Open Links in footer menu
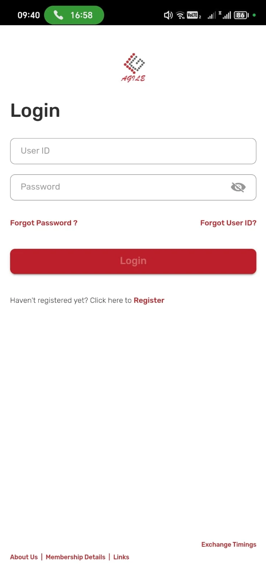 click(x=121, y=557)
